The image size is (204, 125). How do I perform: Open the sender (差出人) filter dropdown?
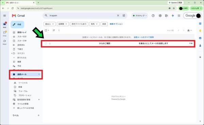(x=49, y=24)
